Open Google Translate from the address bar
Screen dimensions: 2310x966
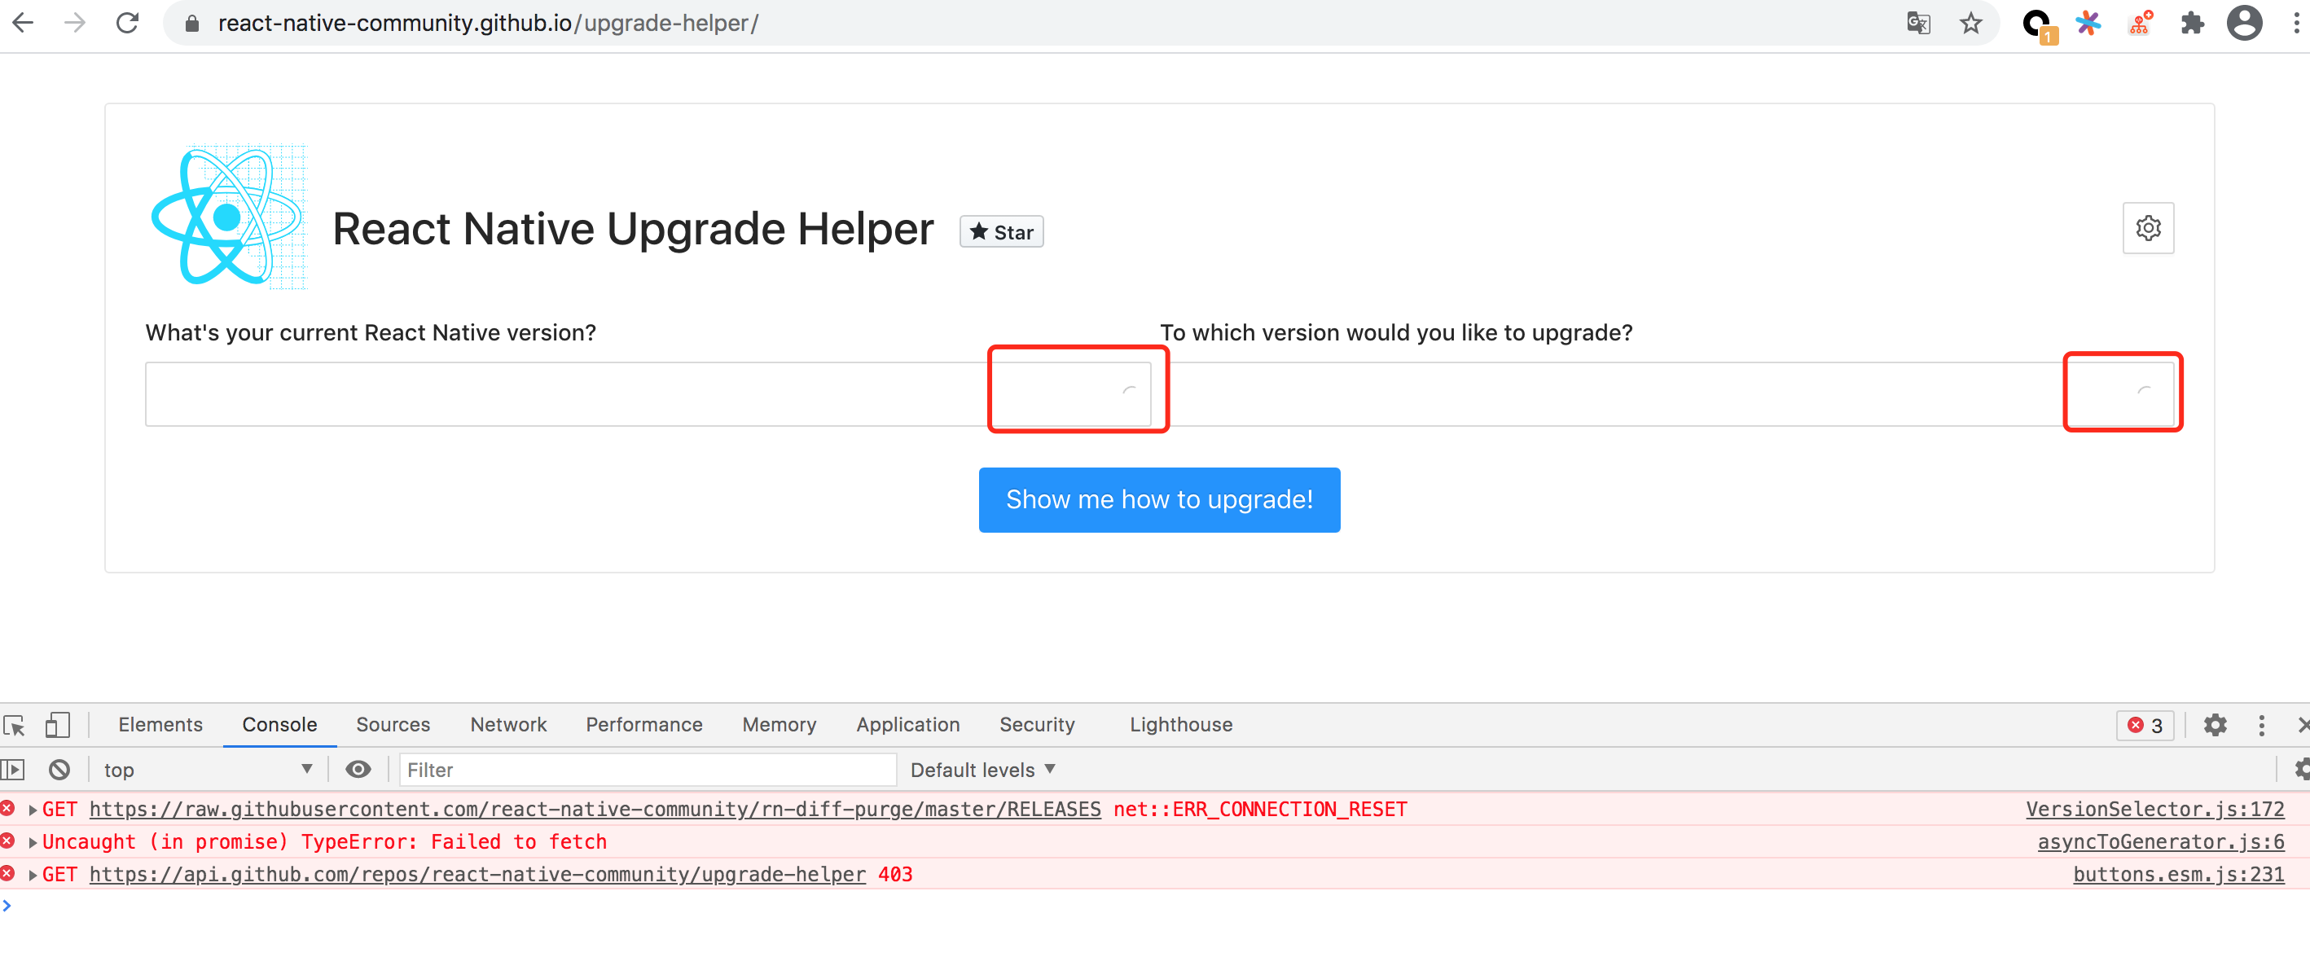point(1918,23)
